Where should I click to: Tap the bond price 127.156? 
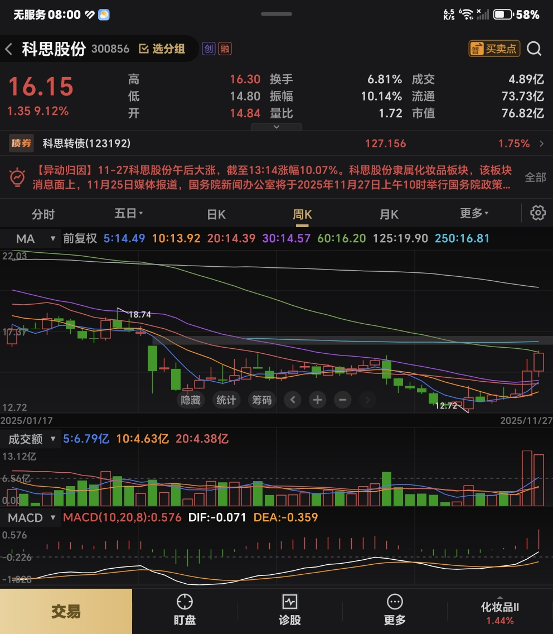[385, 143]
